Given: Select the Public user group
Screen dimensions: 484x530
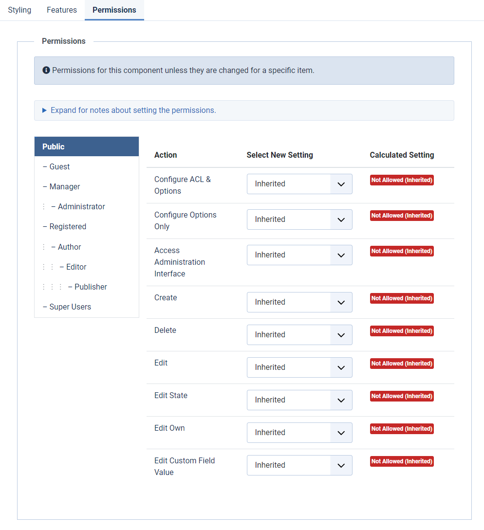Looking at the screenshot, I should [x=87, y=146].
